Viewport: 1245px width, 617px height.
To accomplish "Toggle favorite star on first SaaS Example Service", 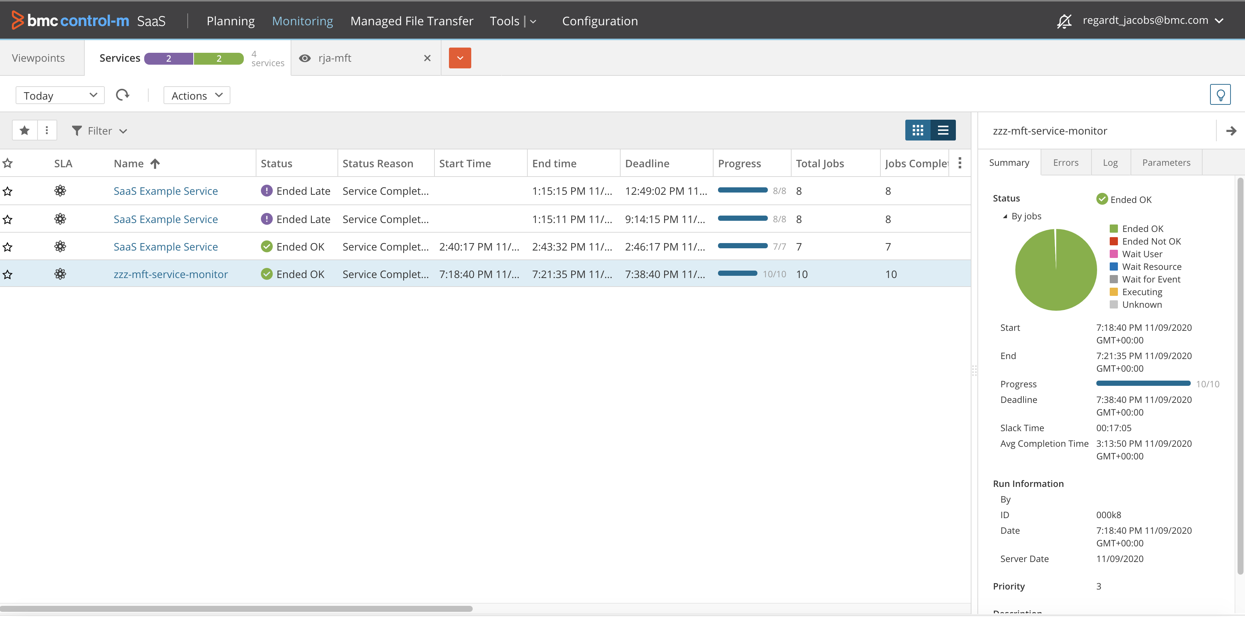I will point(8,191).
